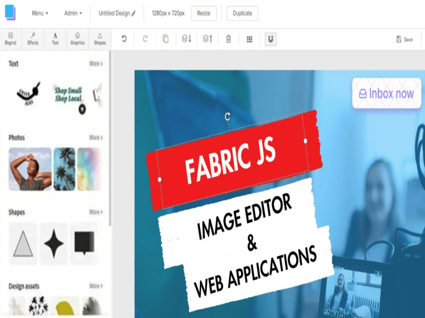Screen dimensions: 425x318
Task: Add the yellow blob design asset
Action: tap(65, 309)
